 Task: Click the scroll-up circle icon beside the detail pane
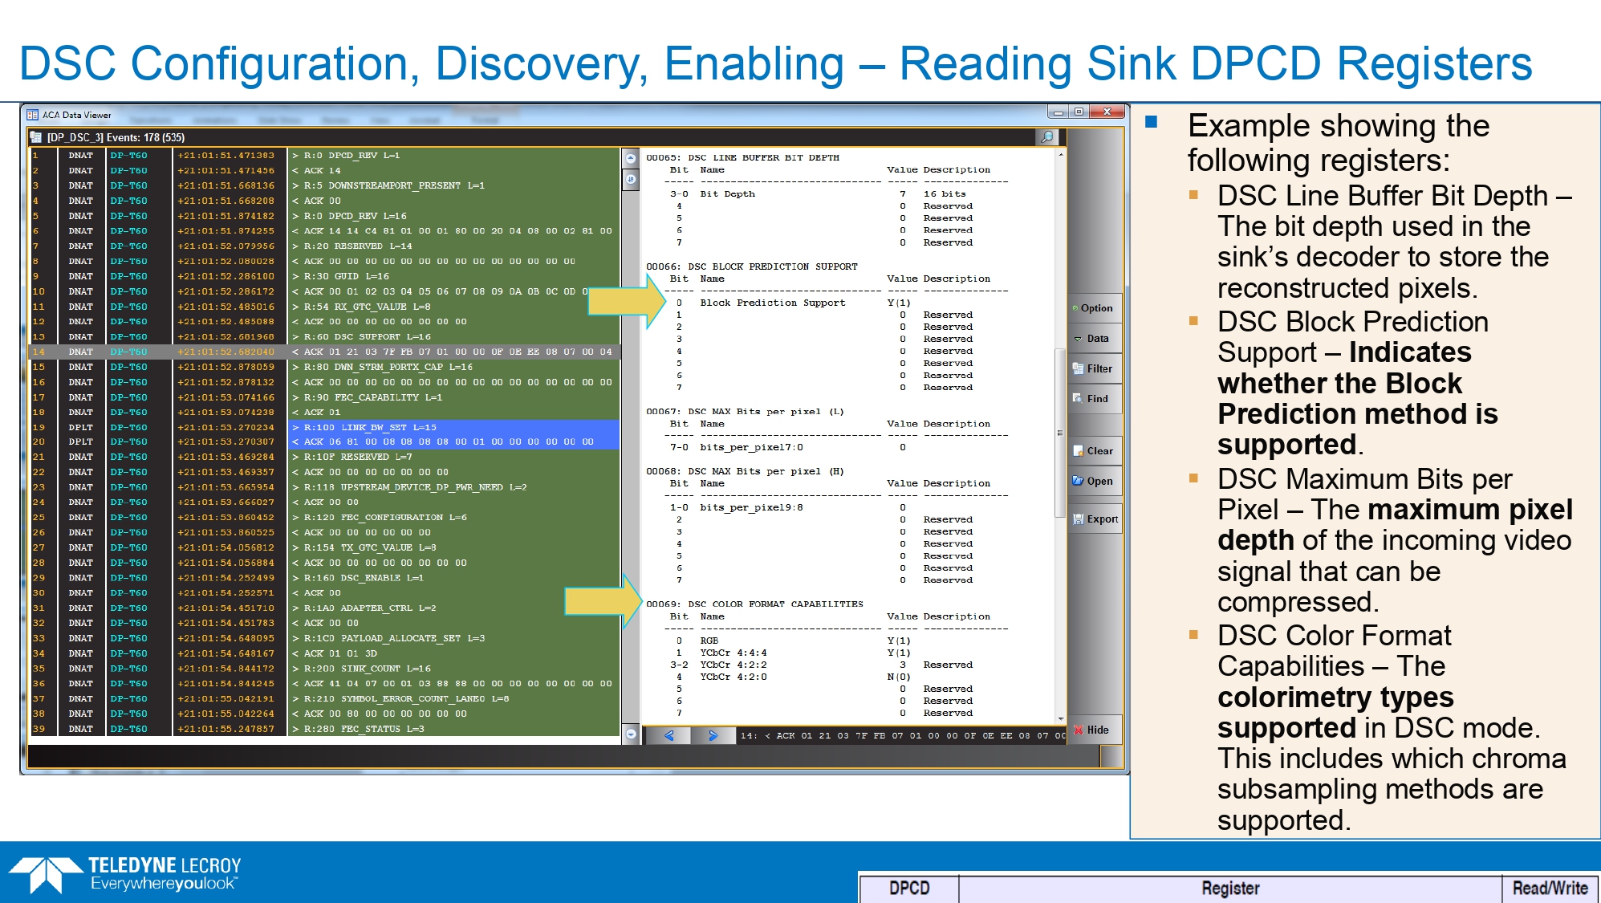(631, 159)
